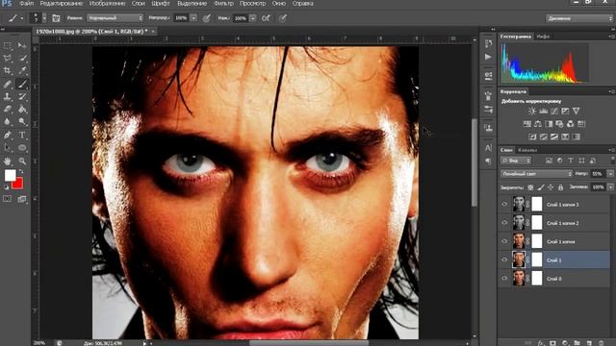This screenshot has height=346, width=616.
Task: Select the Eyedropper tool
Action: click(22, 70)
